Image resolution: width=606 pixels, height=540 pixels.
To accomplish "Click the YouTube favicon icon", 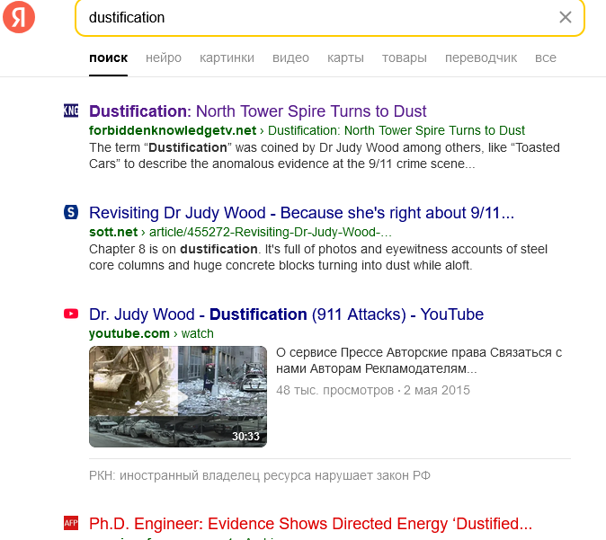I will pyautogui.click(x=71, y=314).
